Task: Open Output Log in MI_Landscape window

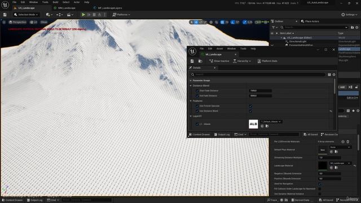Action: tap(222, 134)
